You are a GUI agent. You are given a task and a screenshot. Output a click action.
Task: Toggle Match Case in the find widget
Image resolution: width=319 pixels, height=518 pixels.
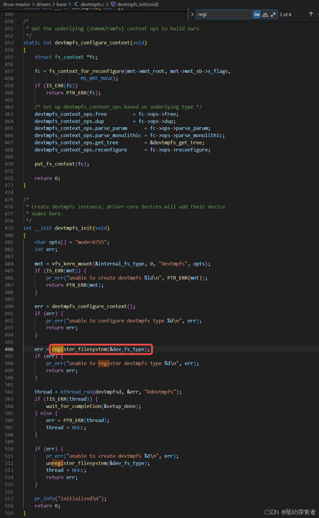tap(257, 15)
